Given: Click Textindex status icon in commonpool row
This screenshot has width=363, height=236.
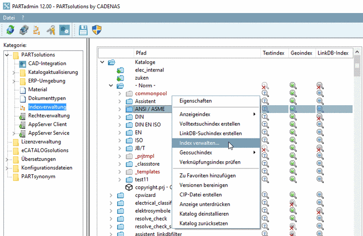Looking at the screenshot, I should coord(265,93).
